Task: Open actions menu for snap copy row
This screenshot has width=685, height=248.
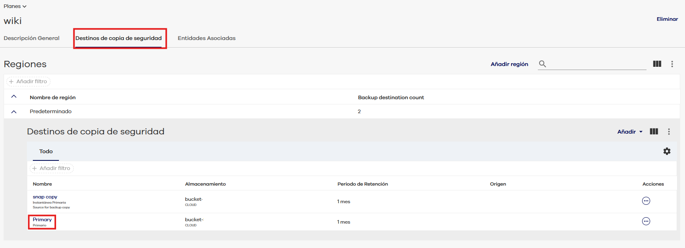Action: [x=646, y=201]
